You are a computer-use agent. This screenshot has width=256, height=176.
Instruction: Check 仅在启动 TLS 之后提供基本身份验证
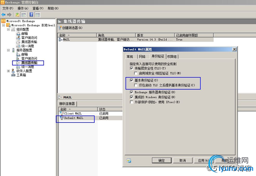pyautogui.click(x=135, y=85)
